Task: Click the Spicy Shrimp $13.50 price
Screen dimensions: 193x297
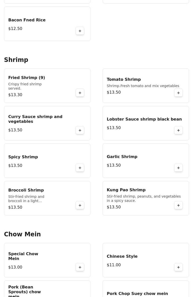Action: pos(15,166)
